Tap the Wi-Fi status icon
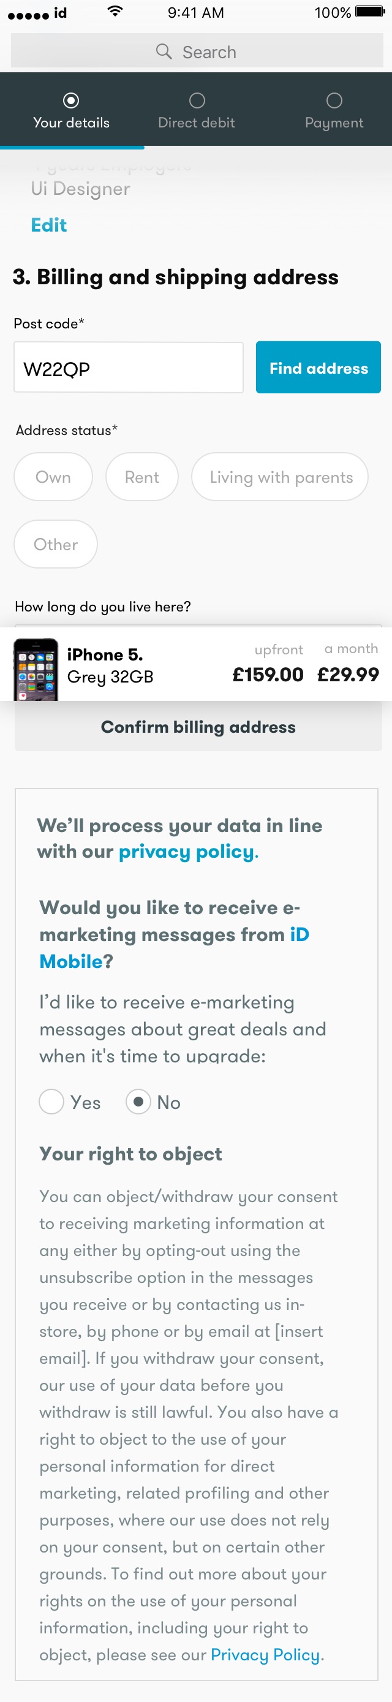 (x=115, y=11)
